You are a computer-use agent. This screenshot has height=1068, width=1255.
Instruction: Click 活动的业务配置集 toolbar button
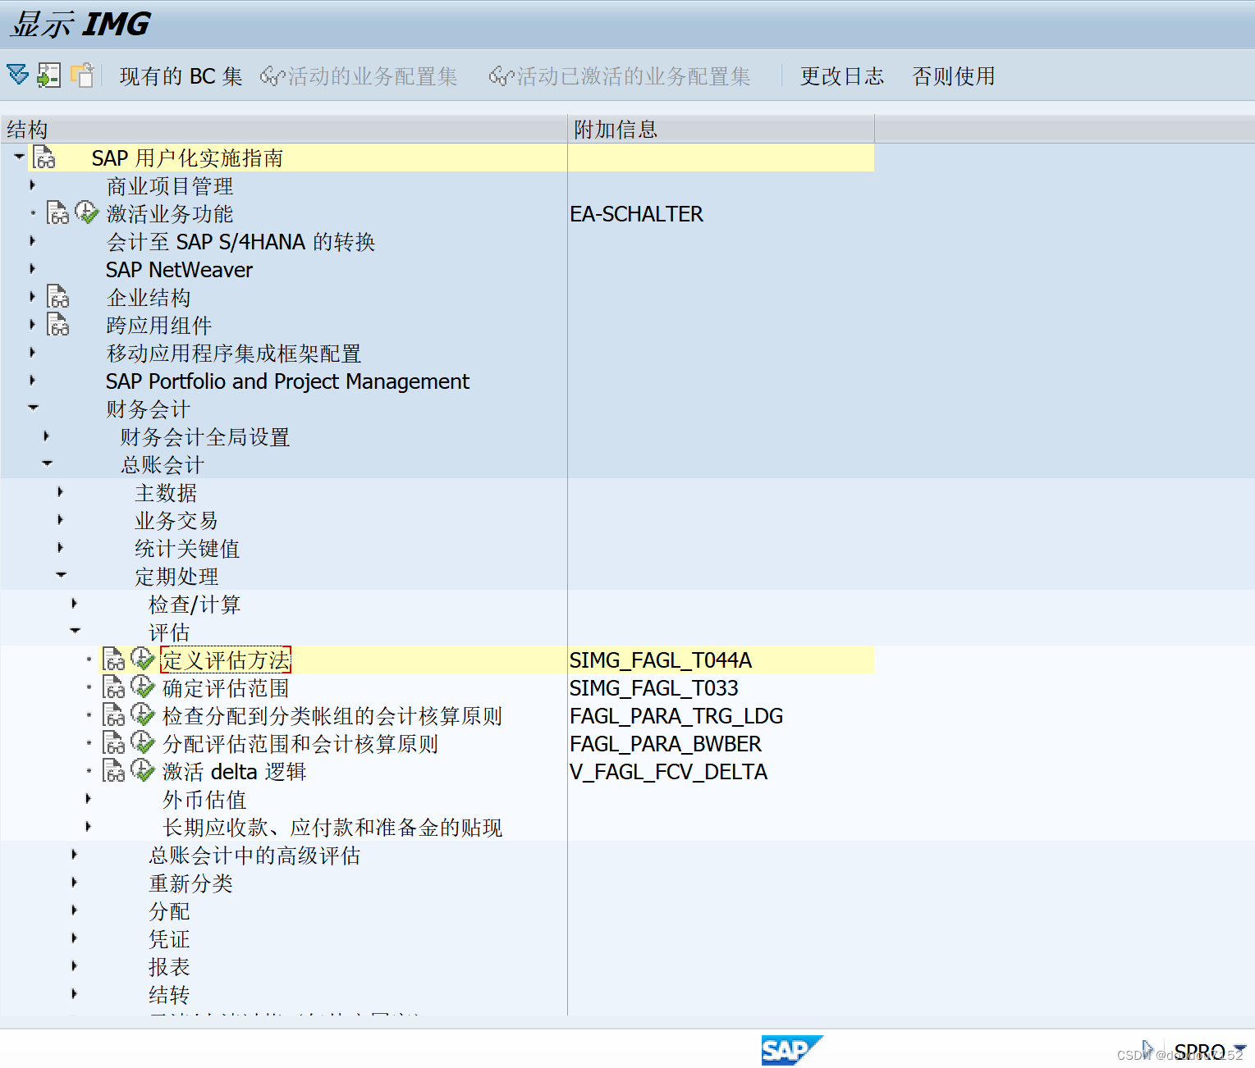(359, 76)
